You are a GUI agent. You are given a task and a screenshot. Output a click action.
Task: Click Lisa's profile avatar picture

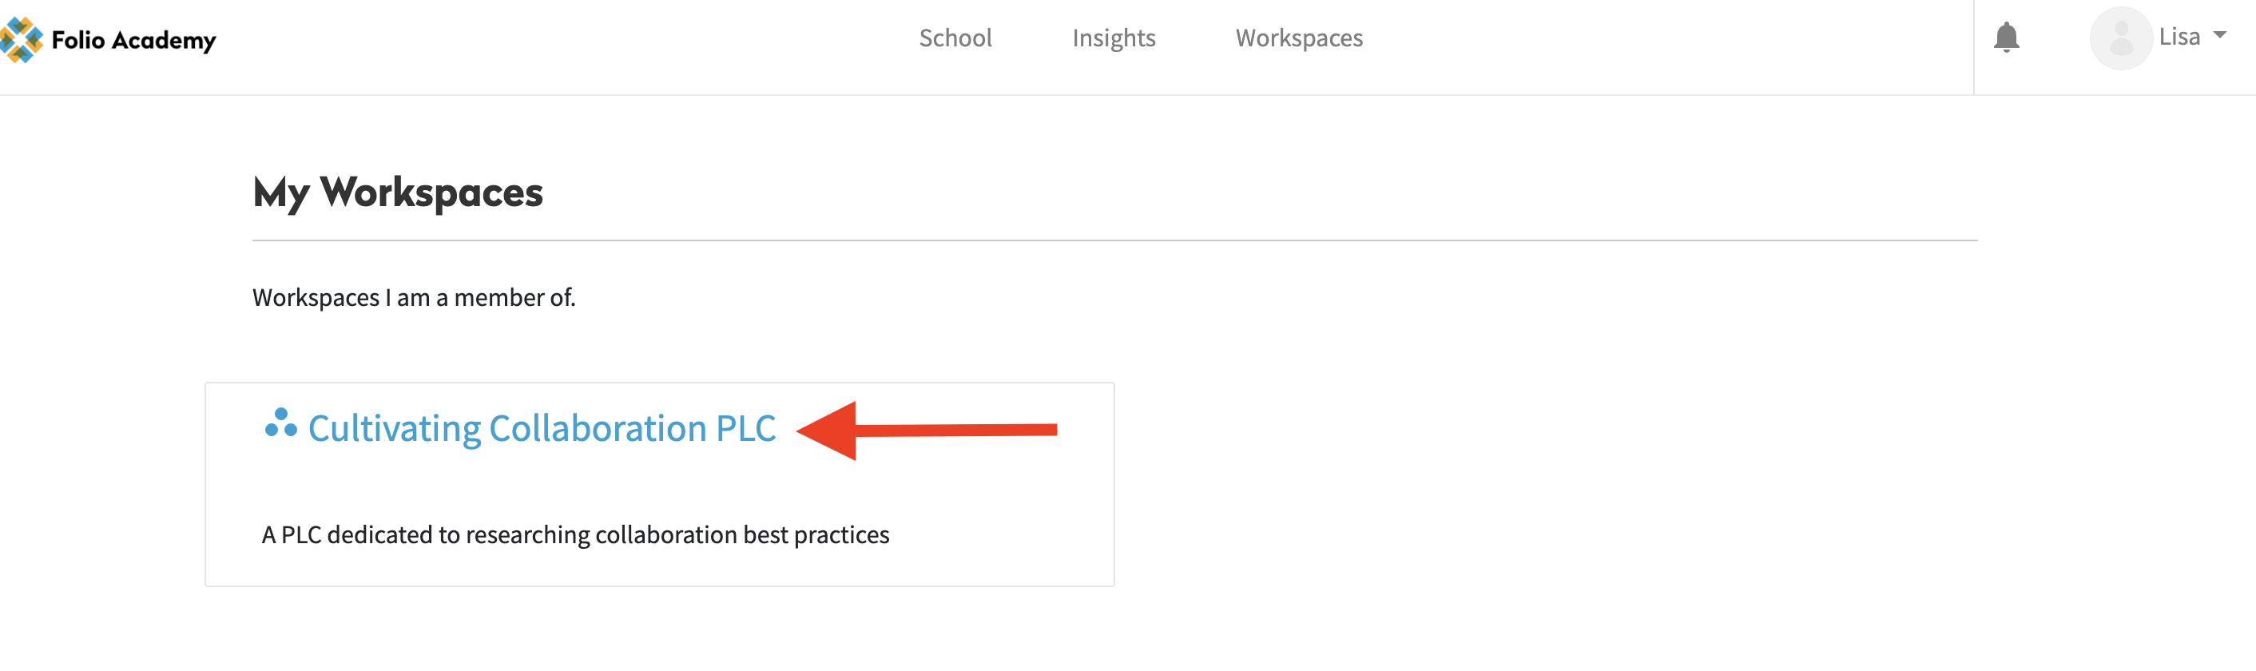[2120, 38]
